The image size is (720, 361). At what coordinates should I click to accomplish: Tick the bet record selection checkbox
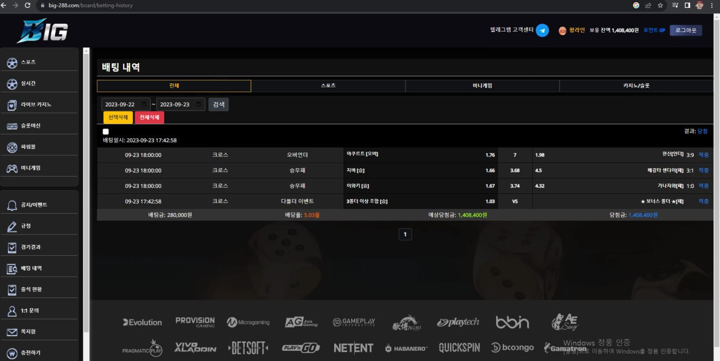point(106,132)
